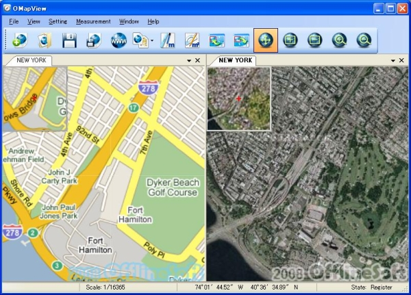
Task: Open tab list dropdown in satellite pane
Action: click(x=393, y=60)
